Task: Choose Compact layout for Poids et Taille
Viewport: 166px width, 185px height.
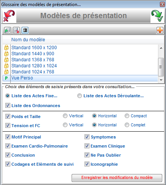Action: pyautogui.click(x=127, y=116)
